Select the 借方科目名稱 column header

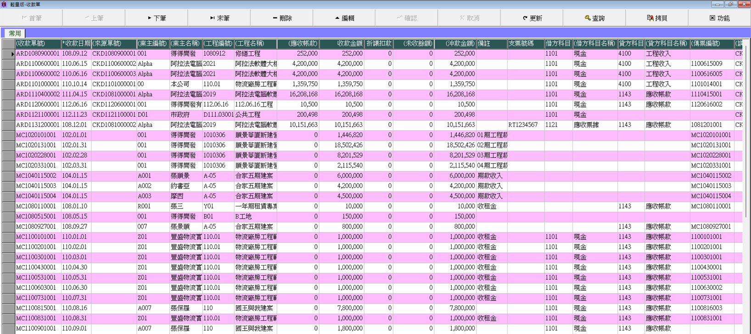pyautogui.click(x=594, y=44)
